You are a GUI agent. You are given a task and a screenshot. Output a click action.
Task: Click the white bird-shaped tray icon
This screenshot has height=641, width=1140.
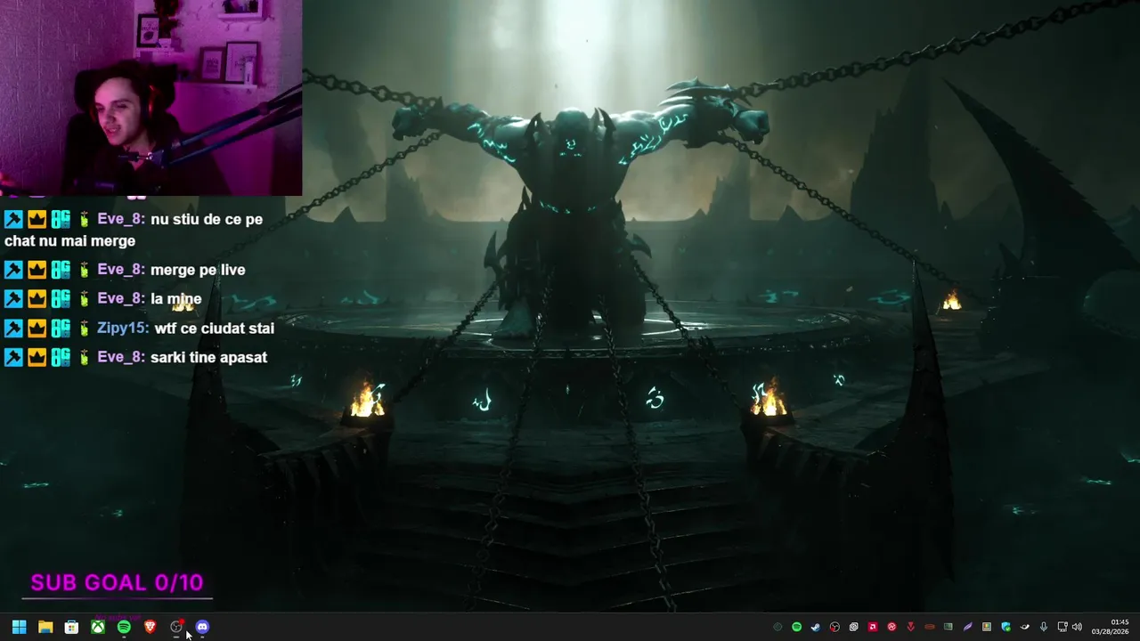click(1024, 627)
